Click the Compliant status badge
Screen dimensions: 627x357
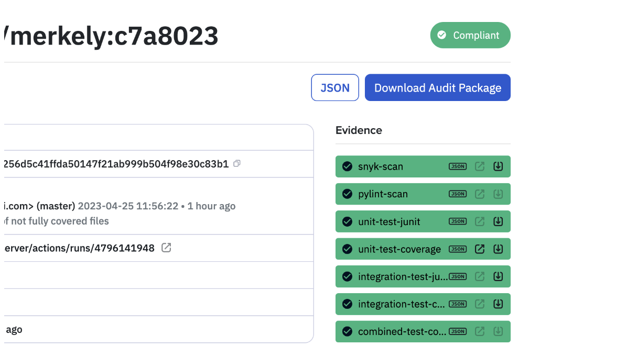(470, 35)
